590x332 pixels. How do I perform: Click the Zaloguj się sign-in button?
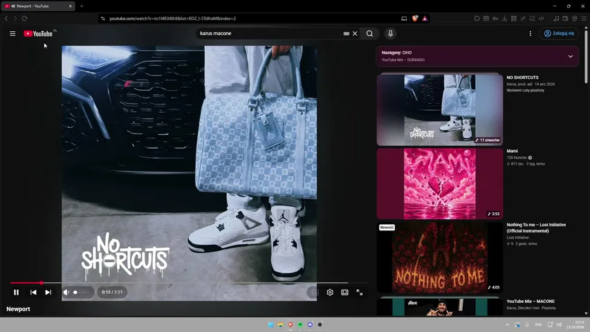559,33
